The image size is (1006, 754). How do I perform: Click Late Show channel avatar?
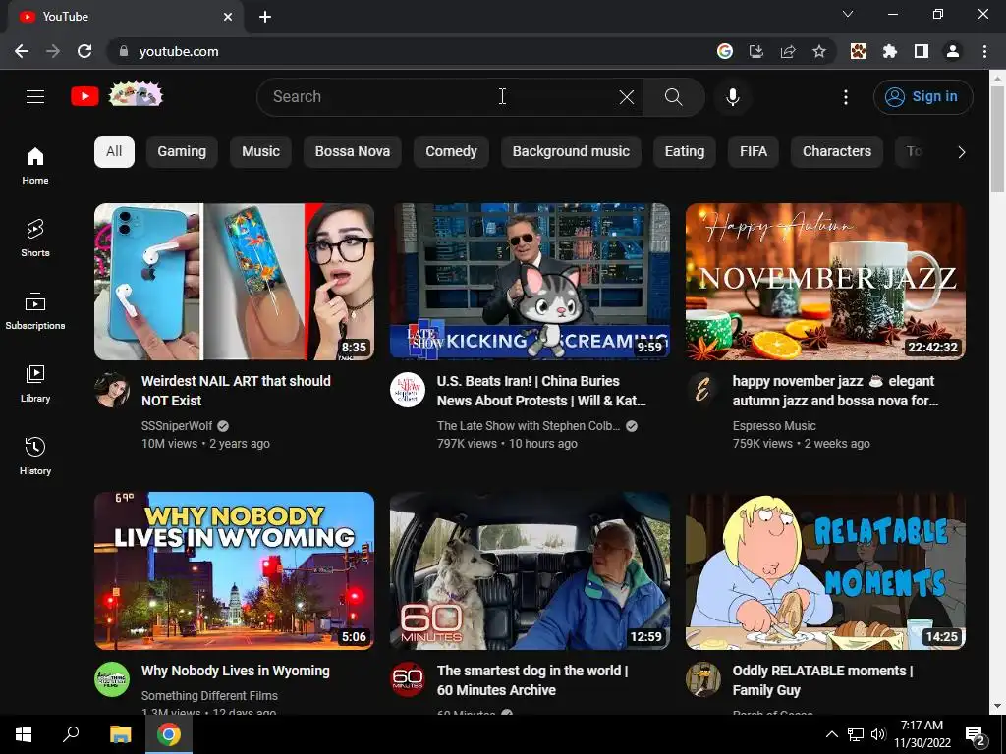(408, 390)
